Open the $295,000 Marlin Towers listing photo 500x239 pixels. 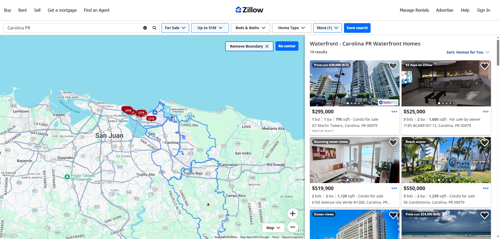click(354, 83)
